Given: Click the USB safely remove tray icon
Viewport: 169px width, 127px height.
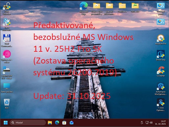Looking at the screenshot, I should [142, 123].
